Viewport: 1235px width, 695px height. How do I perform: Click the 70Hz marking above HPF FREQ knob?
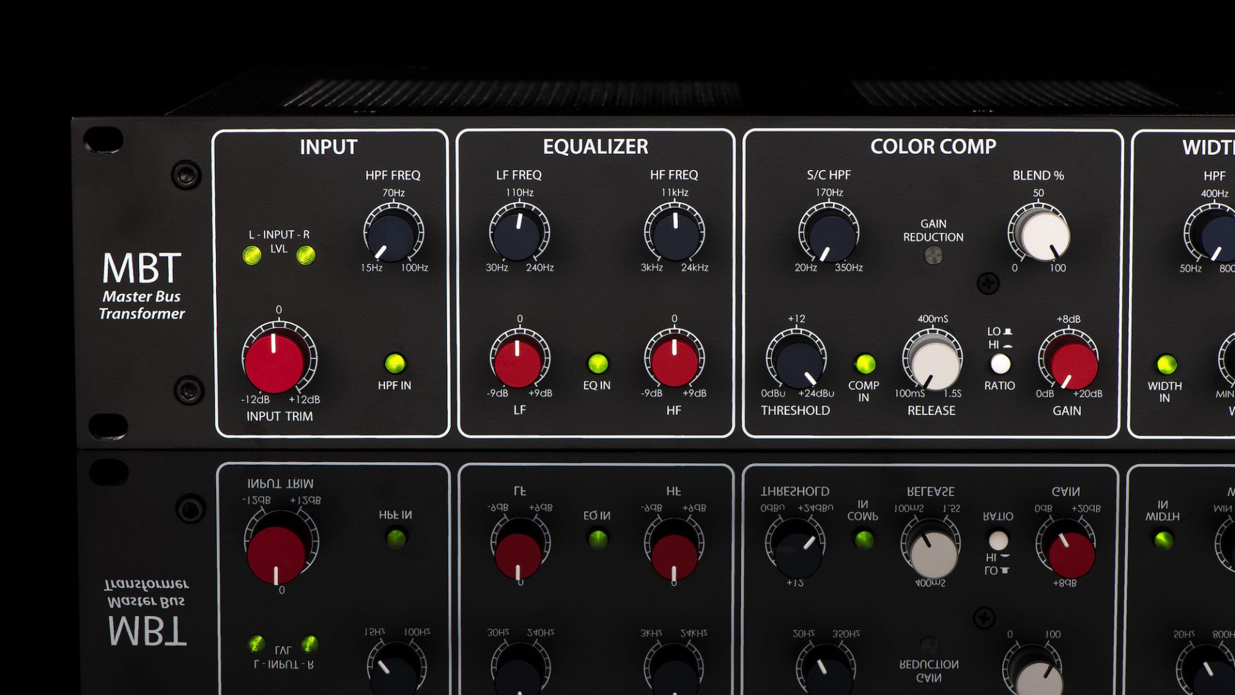[394, 193]
